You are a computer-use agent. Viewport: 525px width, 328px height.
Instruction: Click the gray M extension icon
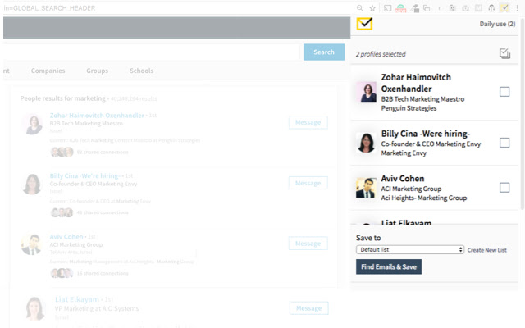click(x=479, y=8)
